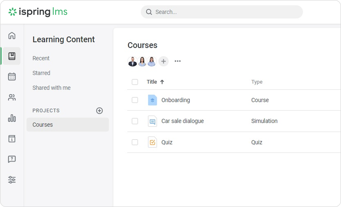341x207 pixels.
Task: Open the Recent menu item
Action: click(x=41, y=58)
